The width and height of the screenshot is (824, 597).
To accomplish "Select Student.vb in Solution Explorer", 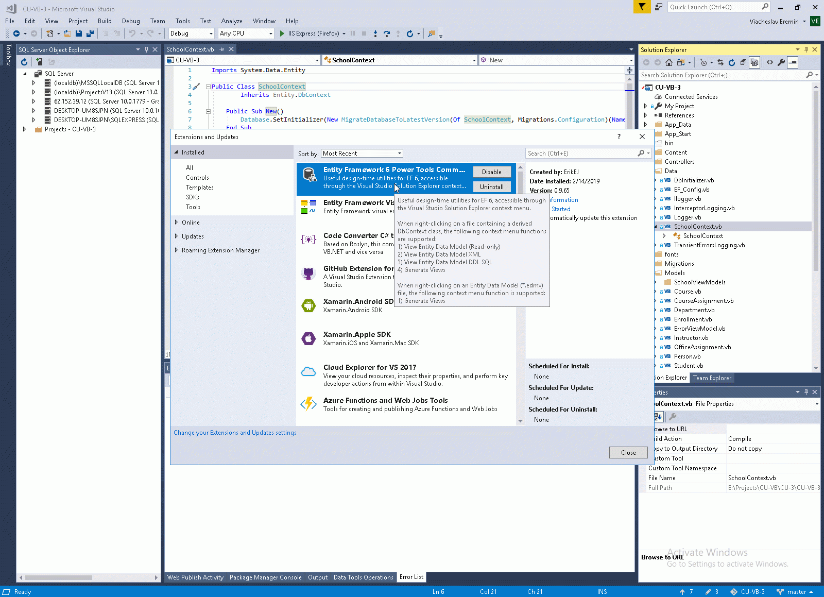I will click(x=689, y=366).
